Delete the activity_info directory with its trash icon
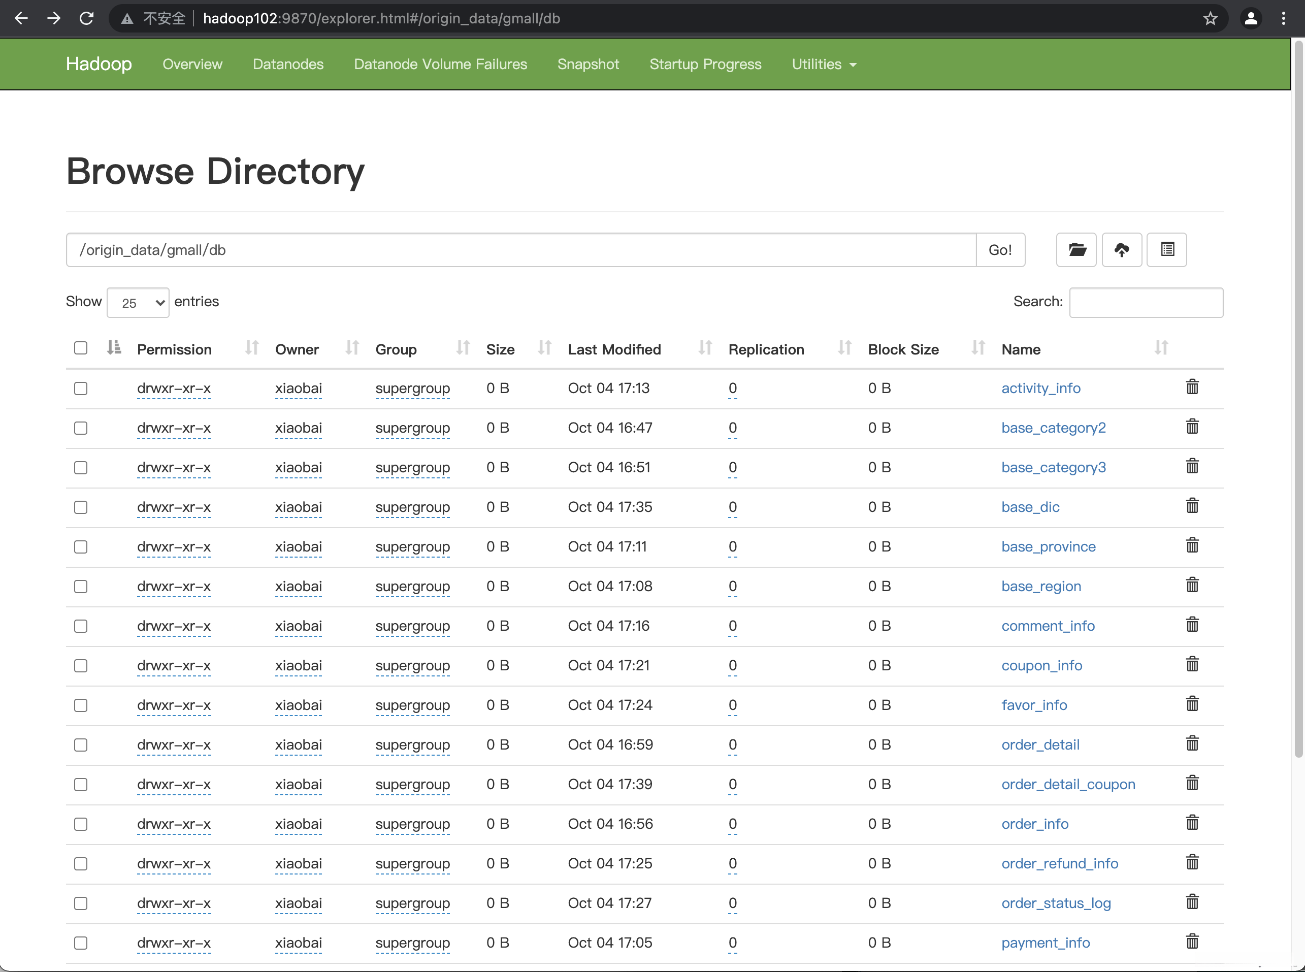 [1192, 387]
